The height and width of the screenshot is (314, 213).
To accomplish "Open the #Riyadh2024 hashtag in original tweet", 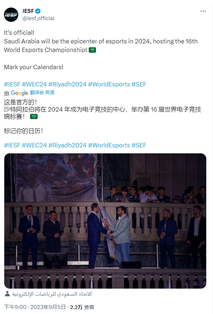I will (x=67, y=84).
